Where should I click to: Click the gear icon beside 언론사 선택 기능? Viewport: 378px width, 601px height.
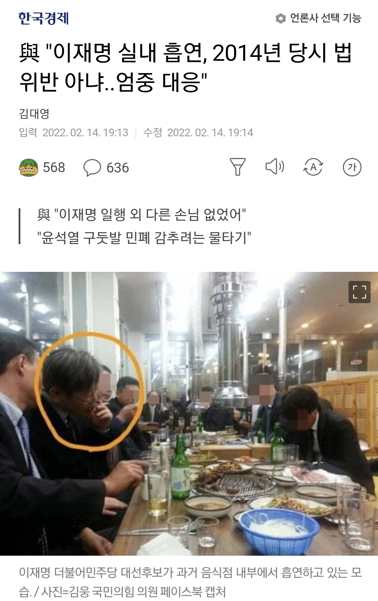click(280, 18)
